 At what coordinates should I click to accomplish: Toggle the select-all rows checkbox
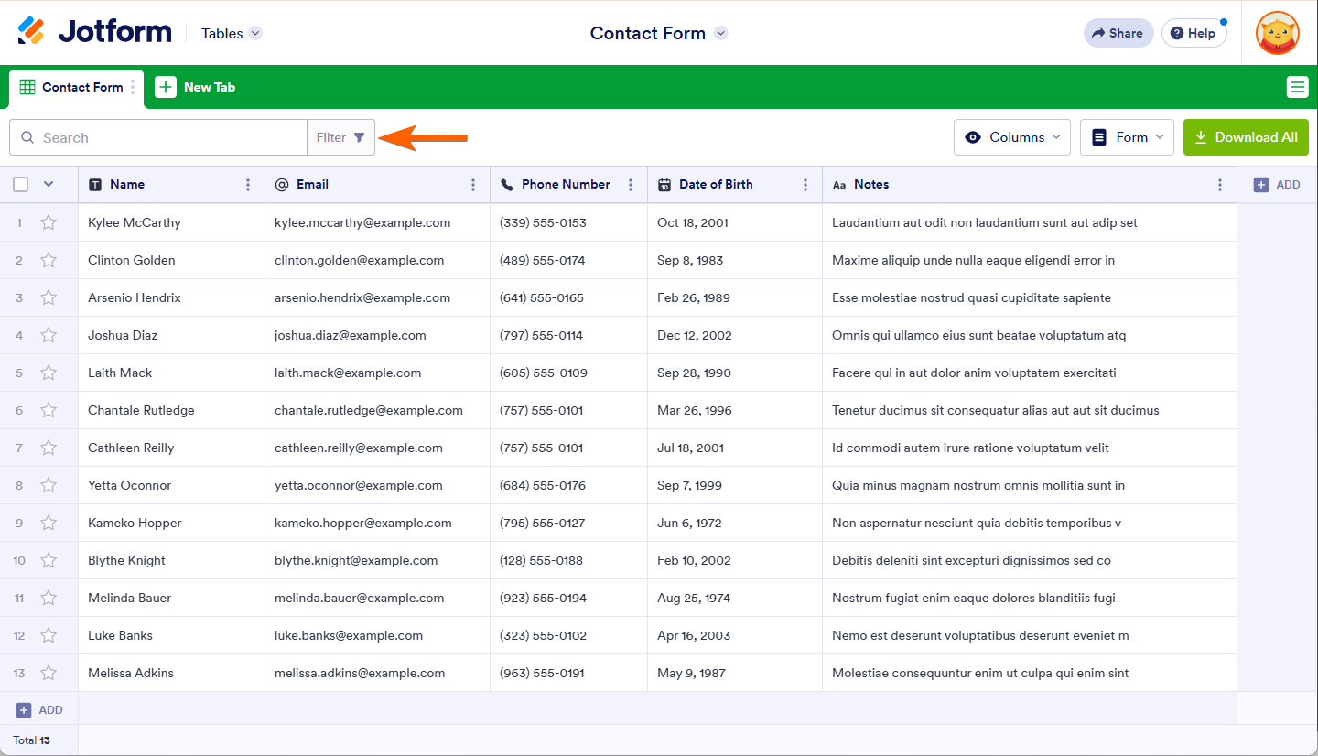(21, 185)
